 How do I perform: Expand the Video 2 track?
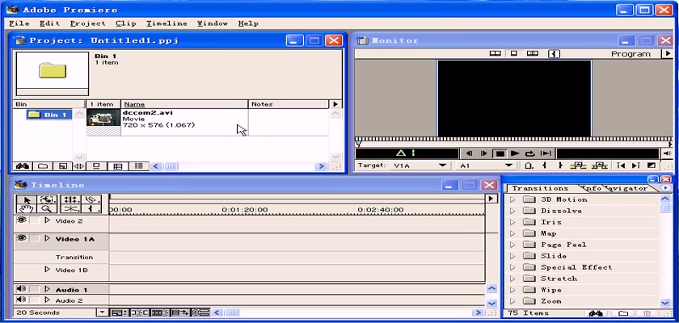(x=47, y=220)
